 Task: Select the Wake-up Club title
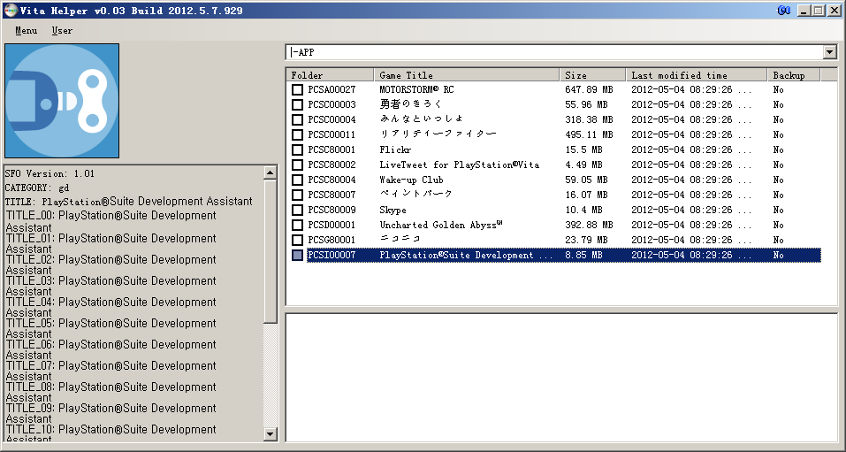pyautogui.click(x=411, y=180)
